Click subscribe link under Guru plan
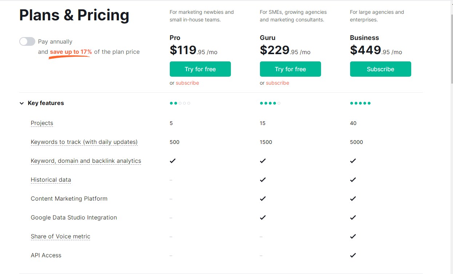Image resolution: width=453 pixels, height=274 pixels. 277,83
